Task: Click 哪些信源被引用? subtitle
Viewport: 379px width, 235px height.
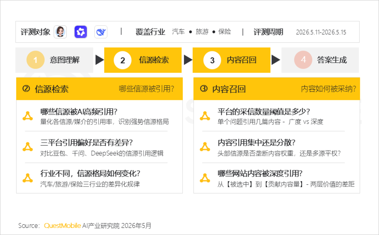Action: coord(146,89)
